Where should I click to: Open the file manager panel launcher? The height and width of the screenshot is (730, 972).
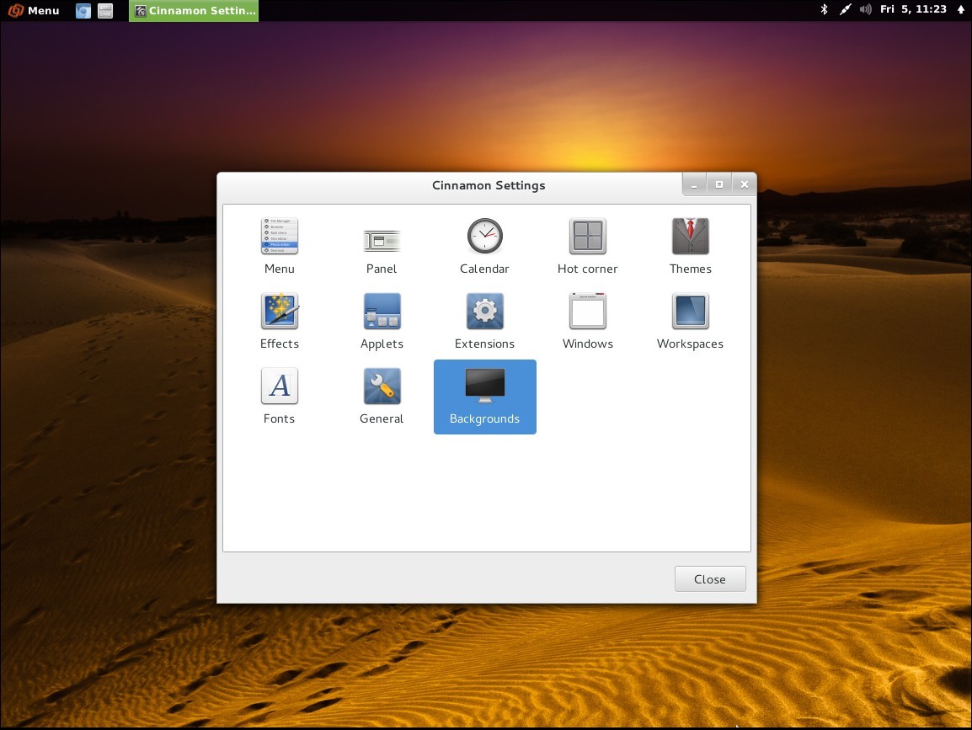click(x=105, y=11)
